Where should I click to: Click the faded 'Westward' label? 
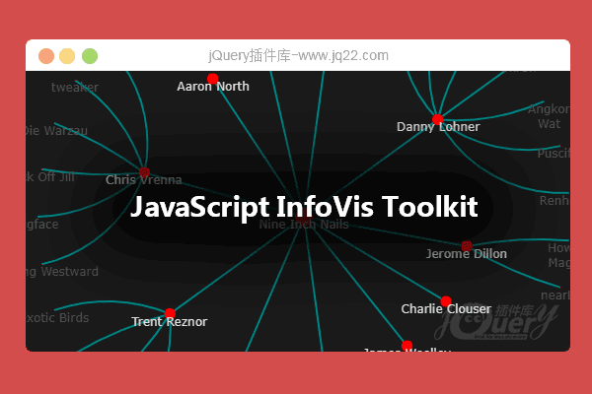69,272
